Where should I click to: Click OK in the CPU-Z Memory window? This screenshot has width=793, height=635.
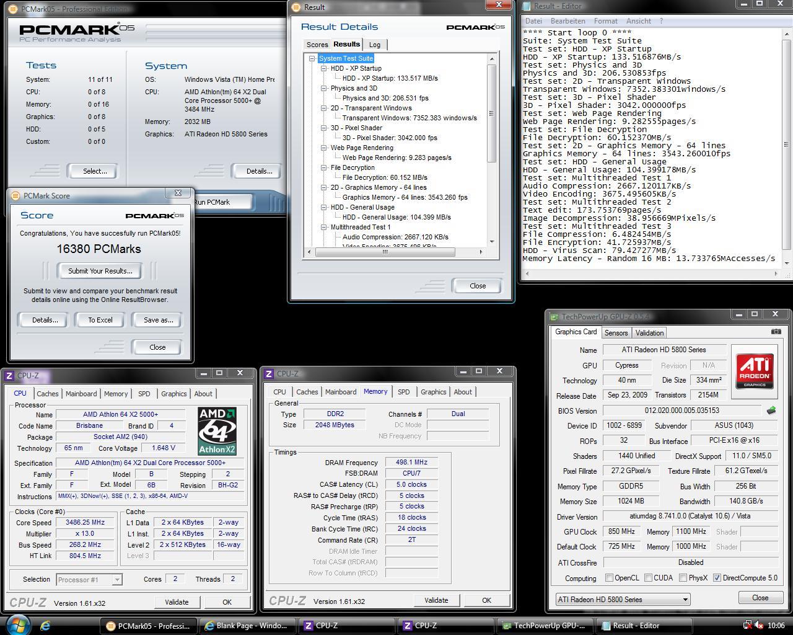tap(486, 600)
